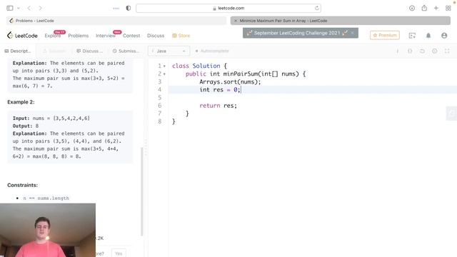Click the 'return res;' code line

pos(218,106)
